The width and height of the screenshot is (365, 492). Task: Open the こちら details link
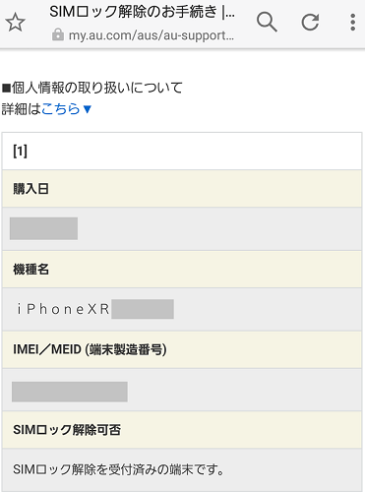pyautogui.click(x=61, y=109)
